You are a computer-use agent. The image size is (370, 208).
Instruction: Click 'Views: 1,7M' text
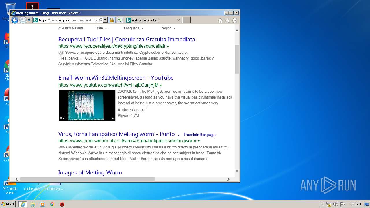[x=128, y=116]
